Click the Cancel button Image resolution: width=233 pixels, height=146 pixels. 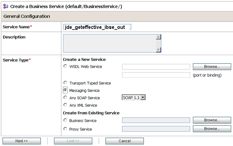125,141
